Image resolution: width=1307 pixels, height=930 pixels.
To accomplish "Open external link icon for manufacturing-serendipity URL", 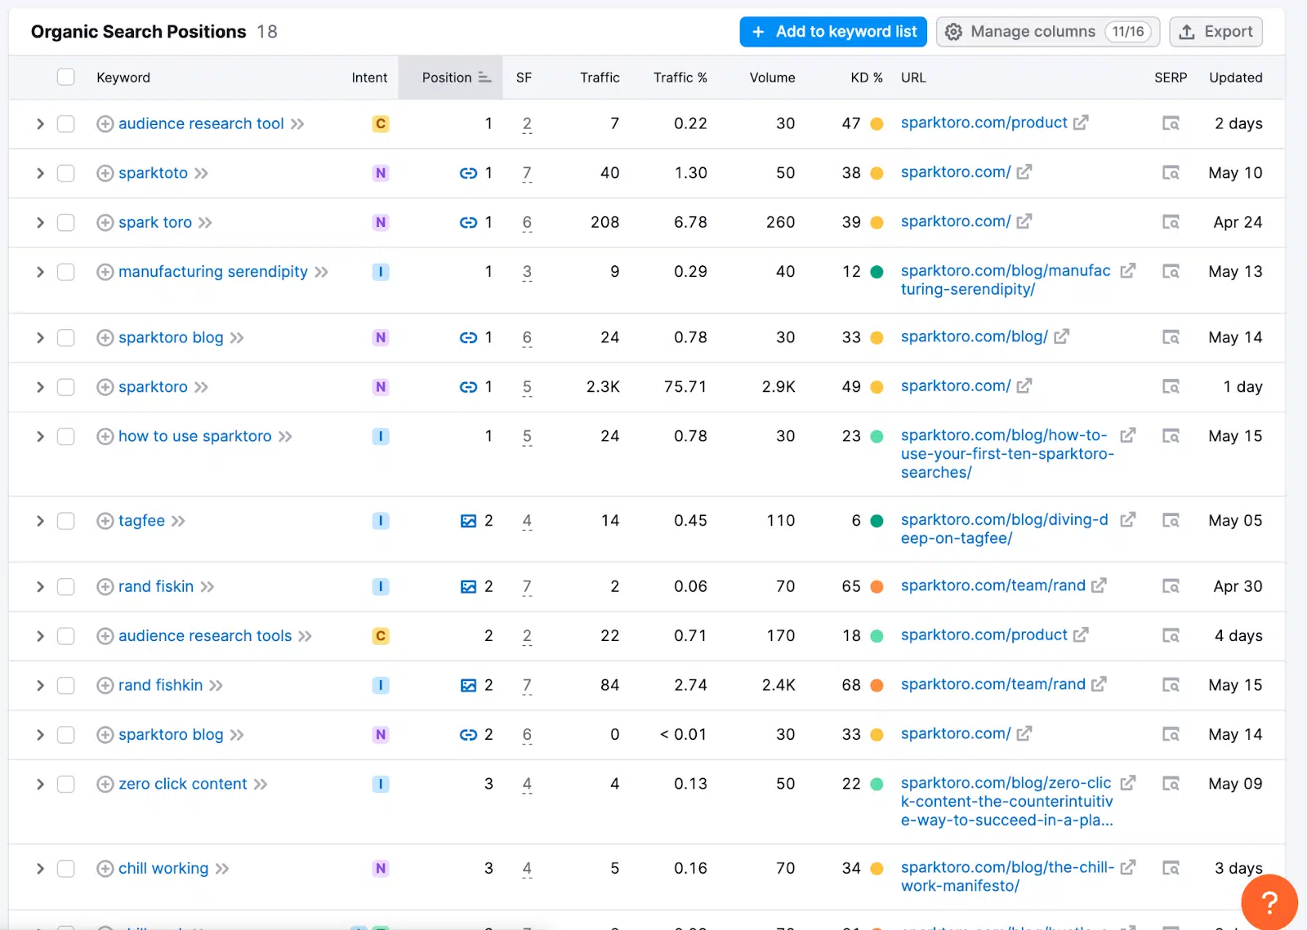I will [x=1127, y=270].
